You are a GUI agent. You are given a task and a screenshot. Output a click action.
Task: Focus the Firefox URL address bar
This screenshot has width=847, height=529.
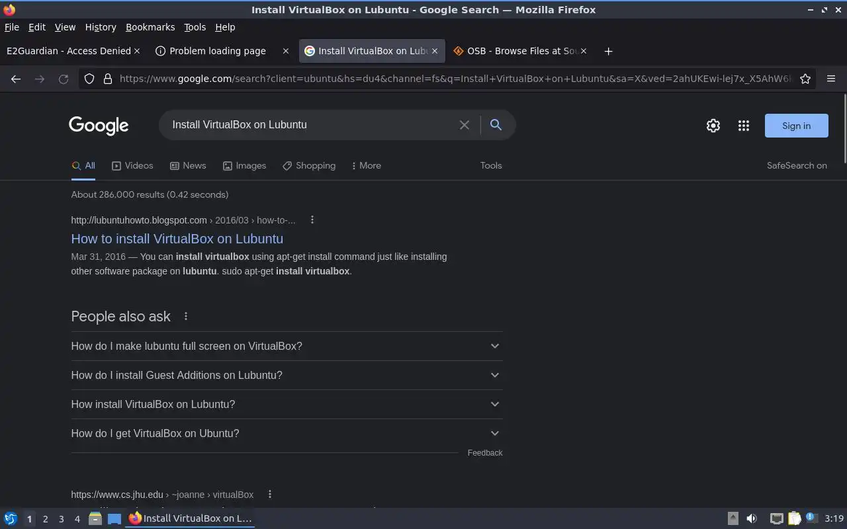click(x=455, y=79)
